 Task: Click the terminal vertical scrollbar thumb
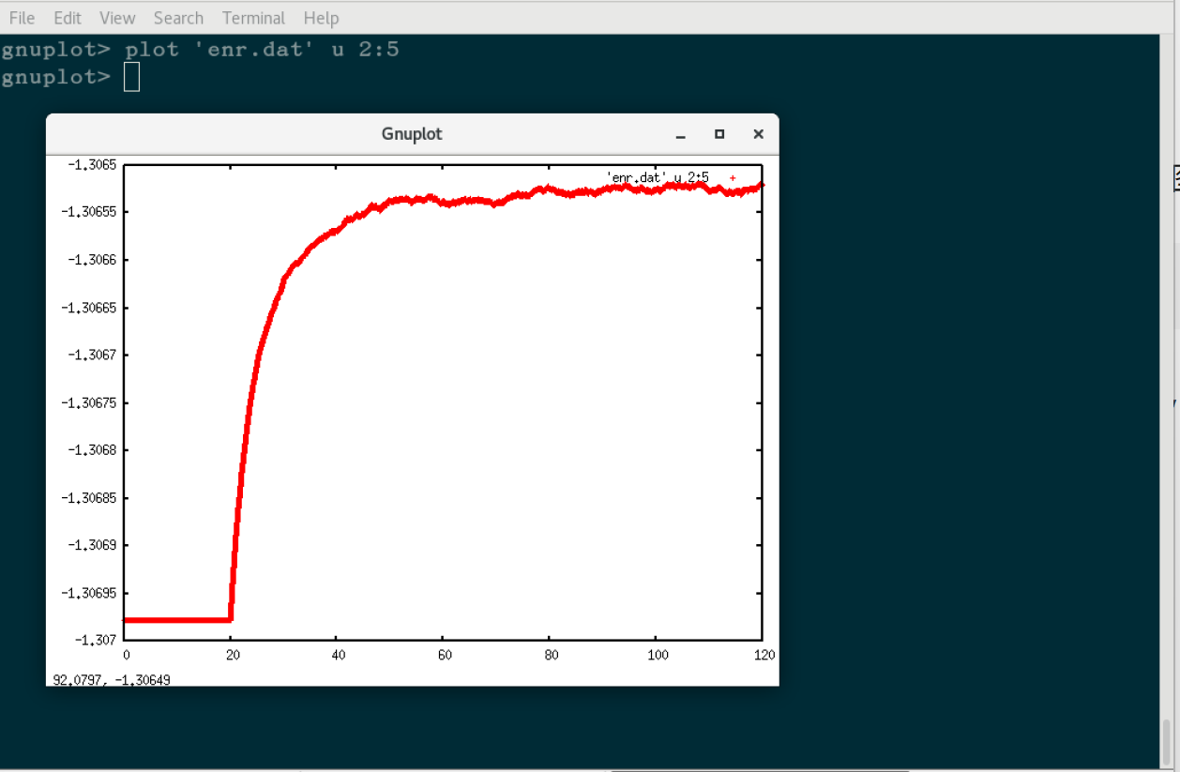click(x=1167, y=742)
